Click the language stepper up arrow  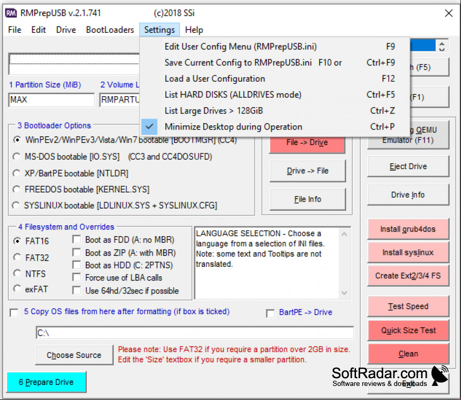pyautogui.click(x=442, y=44)
